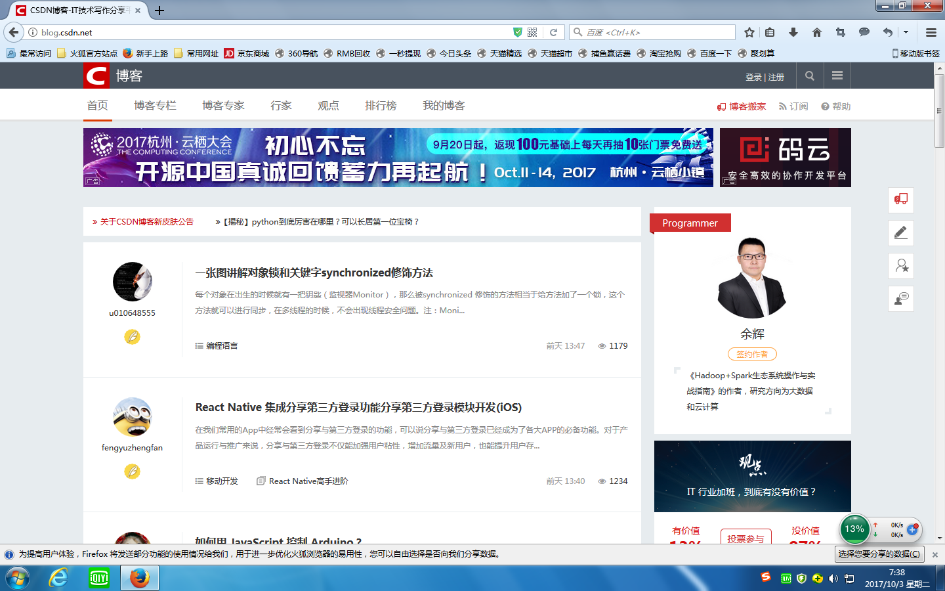Bookmark this page with the star icon
Image resolution: width=945 pixels, height=591 pixels.
pos(749,32)
